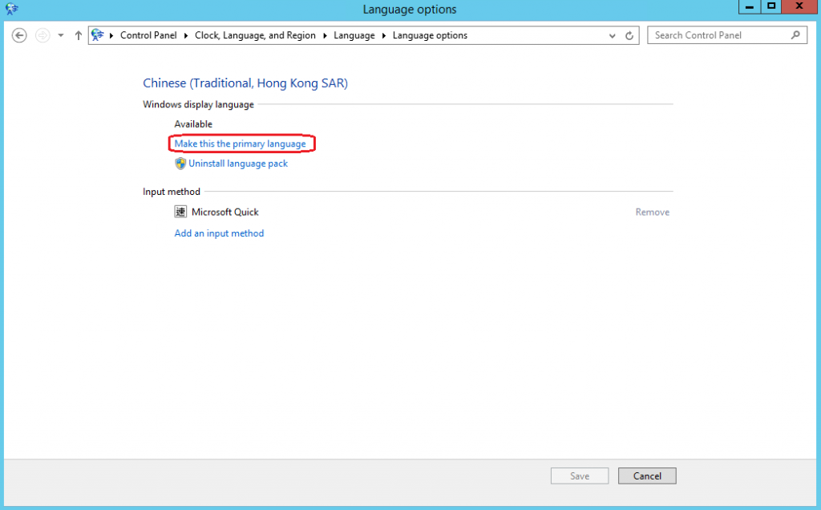This screenshot has height=510, width=821.
Task: Click the Forward arrow navigation button
Action: point(42,35)
